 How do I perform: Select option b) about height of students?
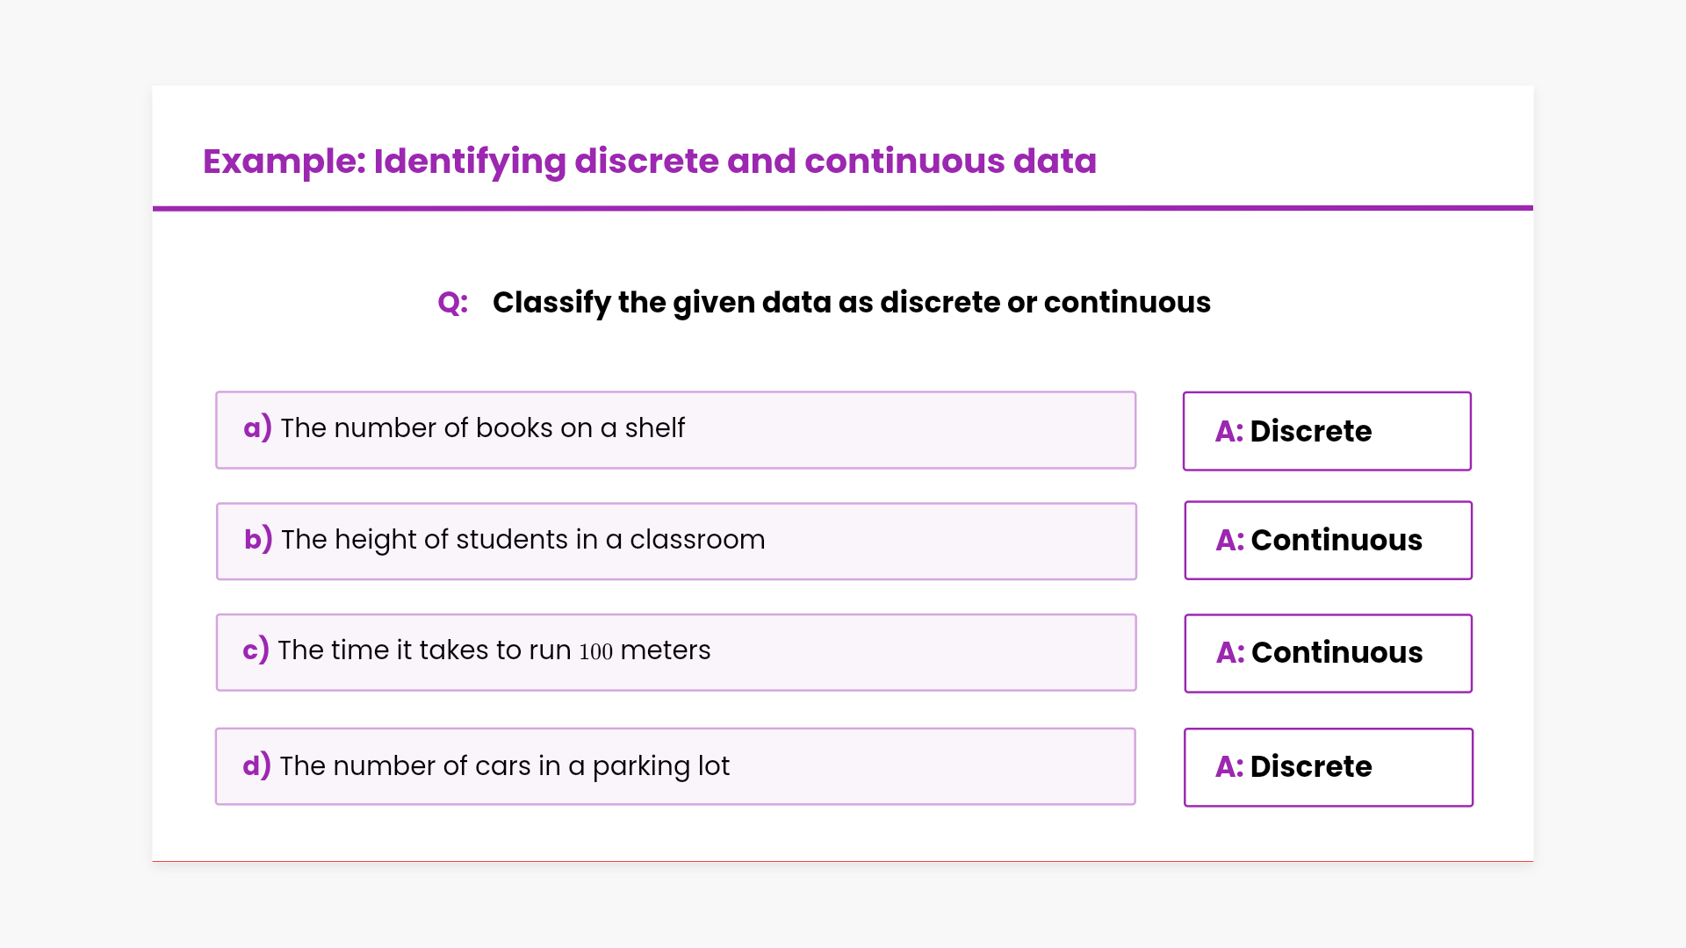pos(675,541)
